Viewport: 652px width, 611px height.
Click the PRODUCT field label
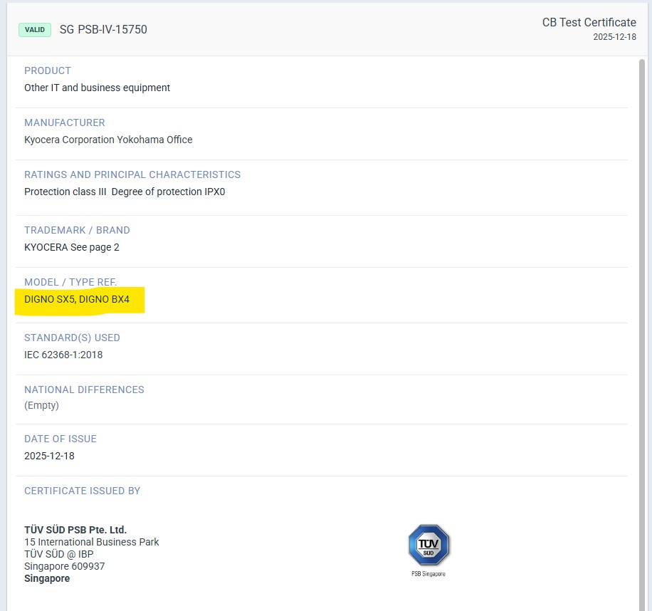coord(48,70)
